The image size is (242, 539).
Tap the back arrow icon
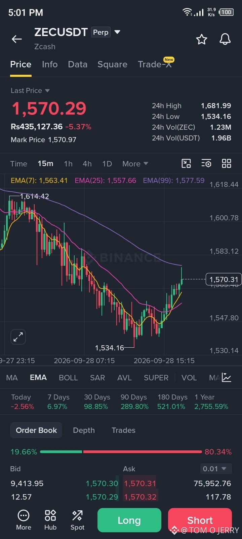coord(17,39)
